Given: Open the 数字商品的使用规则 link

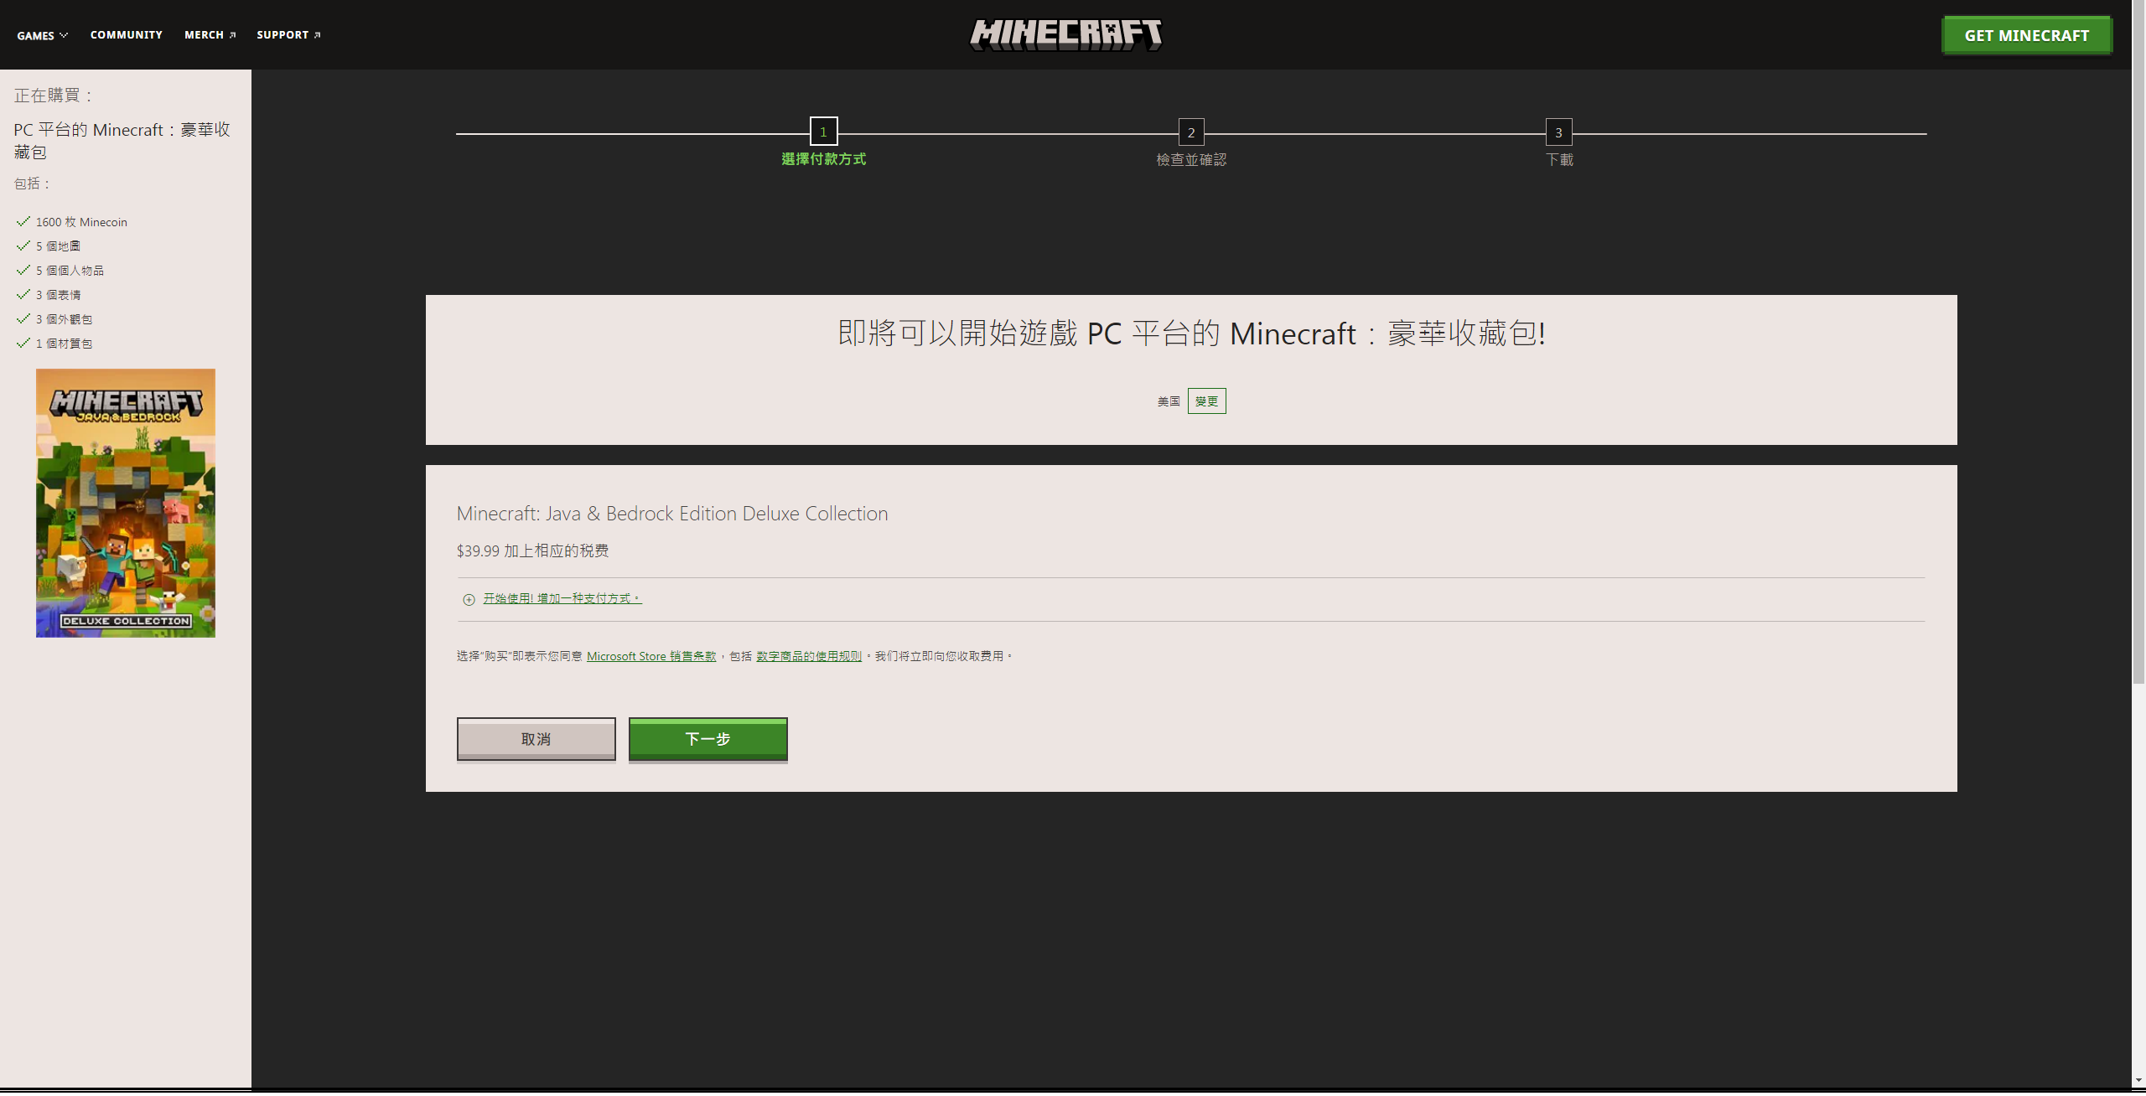Looking at the screenshot, I should [809, 656].
